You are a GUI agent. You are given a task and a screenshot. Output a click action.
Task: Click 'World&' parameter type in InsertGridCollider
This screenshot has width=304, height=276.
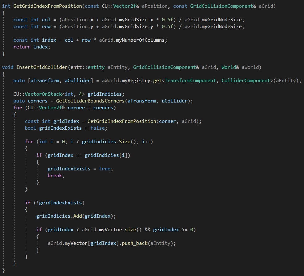pos(230,67)
